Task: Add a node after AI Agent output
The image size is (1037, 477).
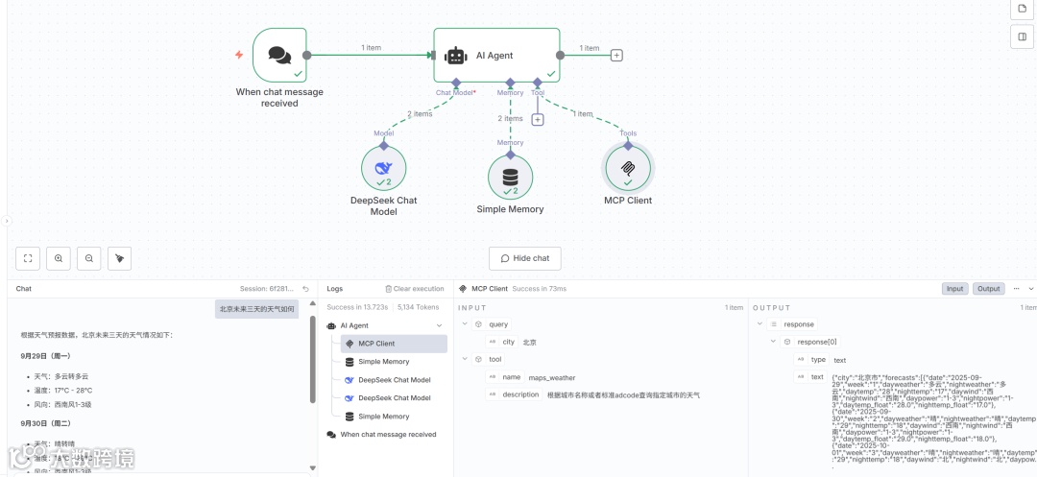Action: (x=616, y=56)
